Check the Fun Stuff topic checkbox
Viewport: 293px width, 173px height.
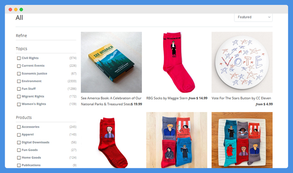pos(19,89)
